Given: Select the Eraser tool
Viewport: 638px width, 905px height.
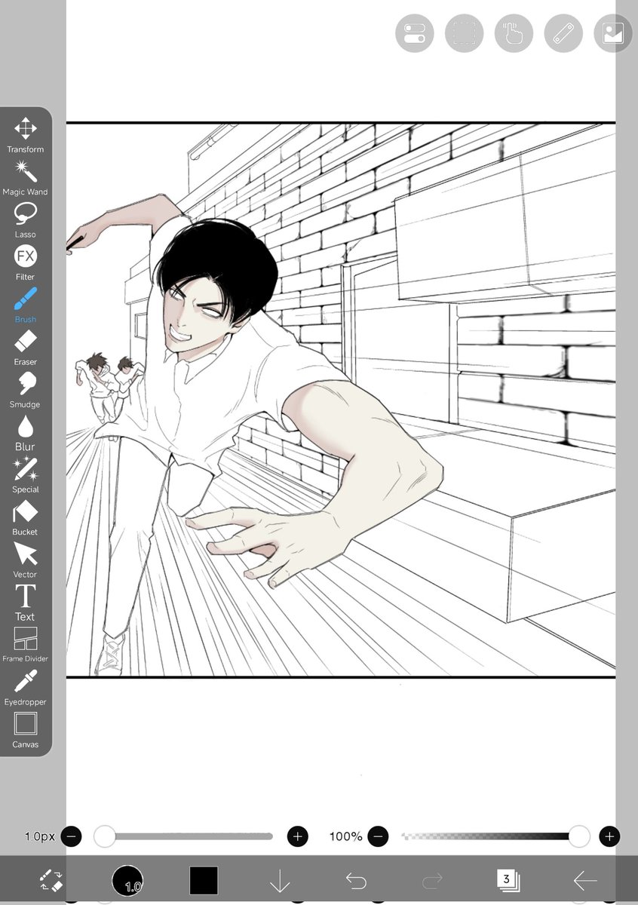Looking at the screenshot, I should point(26,348).
